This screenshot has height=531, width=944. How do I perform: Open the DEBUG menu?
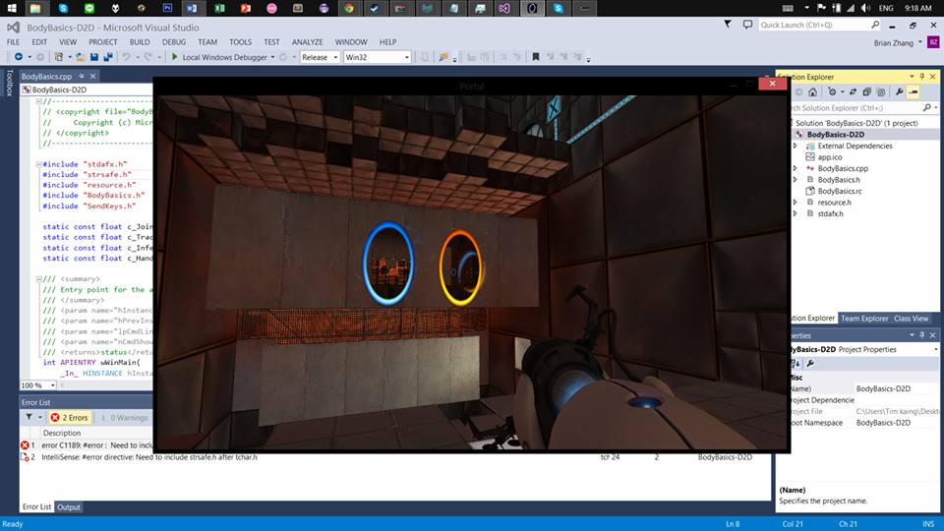[174, 42]
